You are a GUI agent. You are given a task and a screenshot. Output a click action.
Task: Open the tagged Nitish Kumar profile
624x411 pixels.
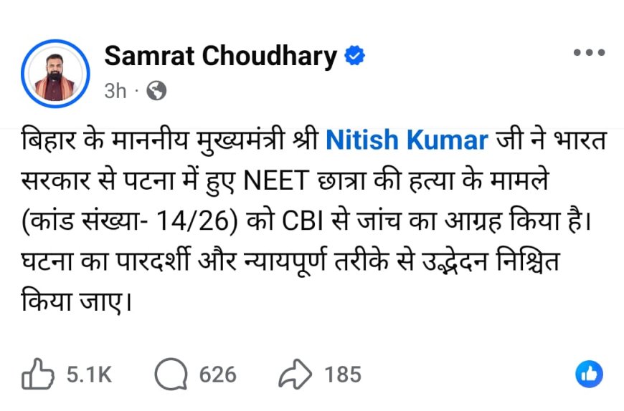click(407, 139)
